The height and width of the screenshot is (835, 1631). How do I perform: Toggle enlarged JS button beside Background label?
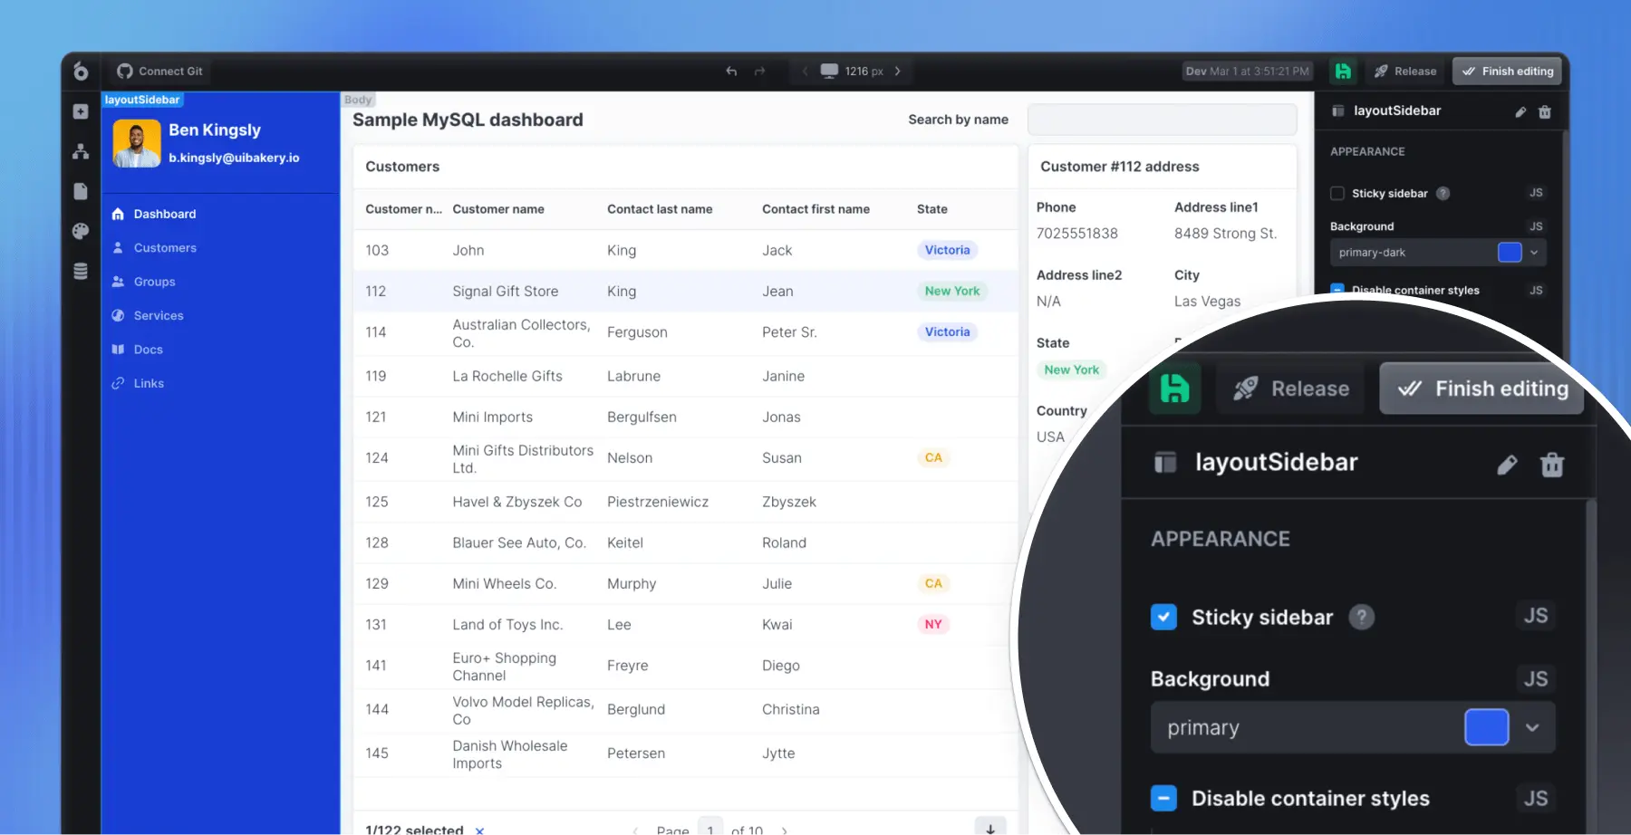(x=1536, y=678)
